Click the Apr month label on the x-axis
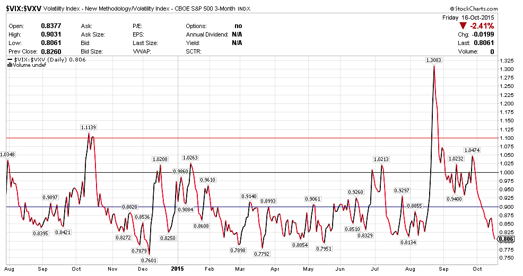 [275, 269]
